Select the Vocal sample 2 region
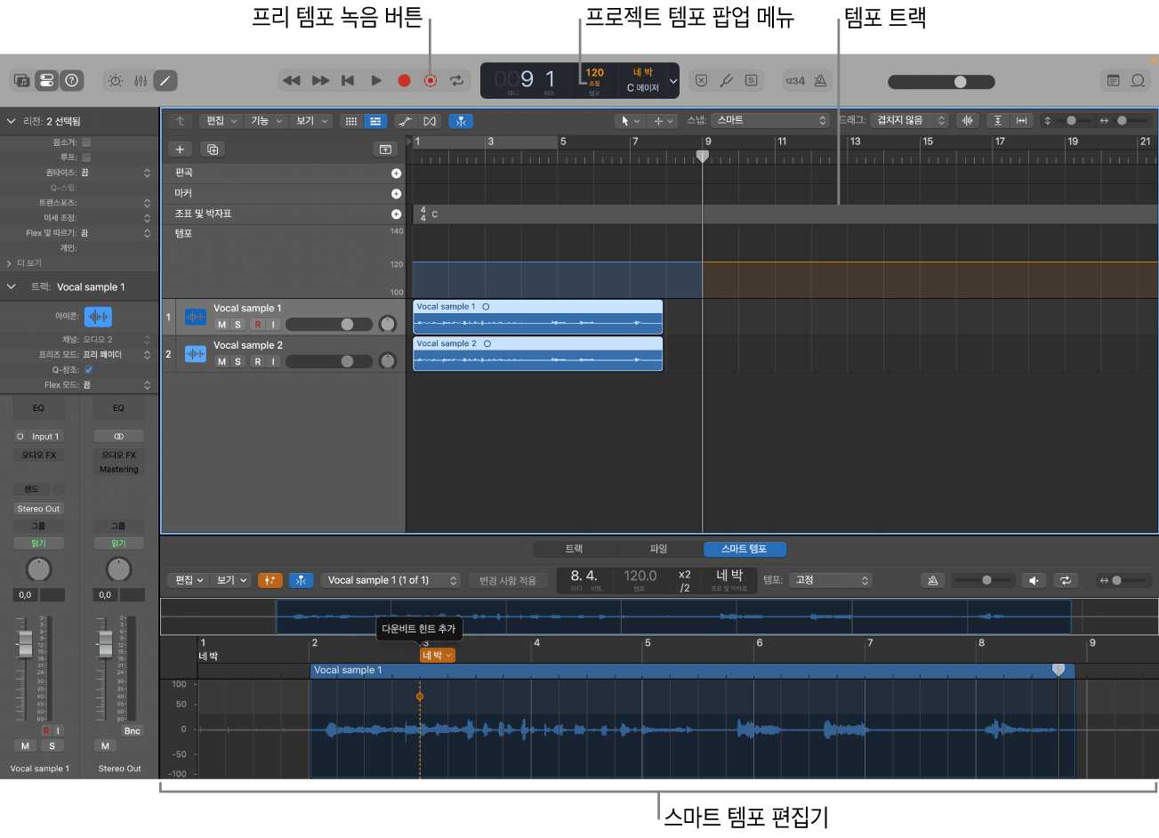1159x838 pixels. [538, 353]
